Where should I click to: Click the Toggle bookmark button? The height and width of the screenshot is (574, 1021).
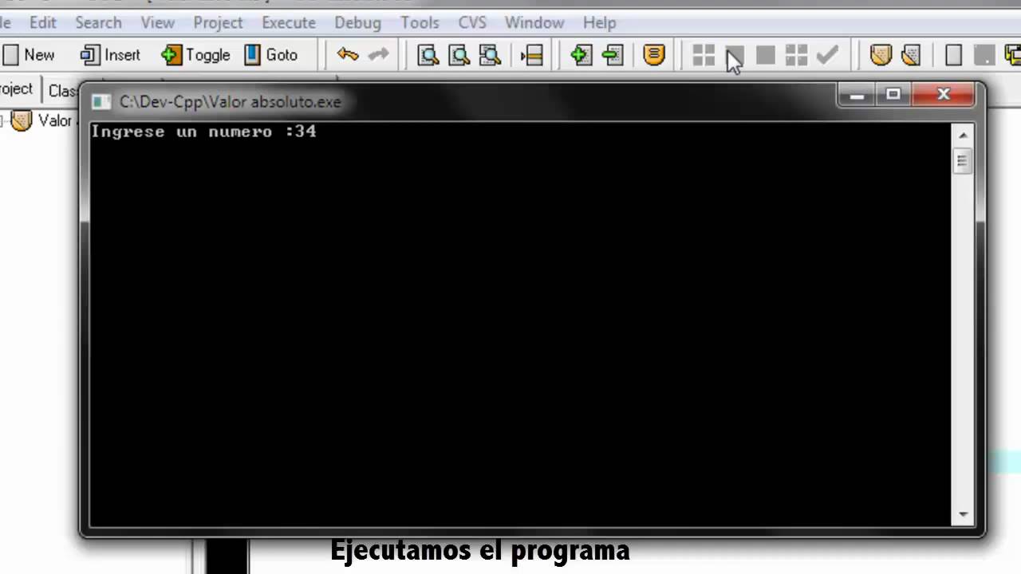pos(195,54)
